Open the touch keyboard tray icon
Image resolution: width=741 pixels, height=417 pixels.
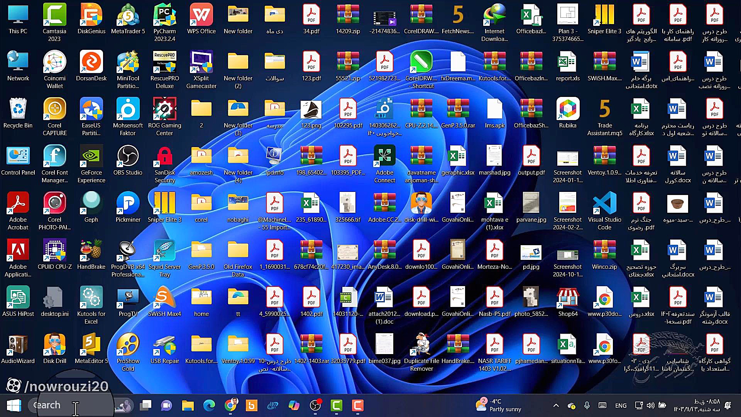point(602,405)
